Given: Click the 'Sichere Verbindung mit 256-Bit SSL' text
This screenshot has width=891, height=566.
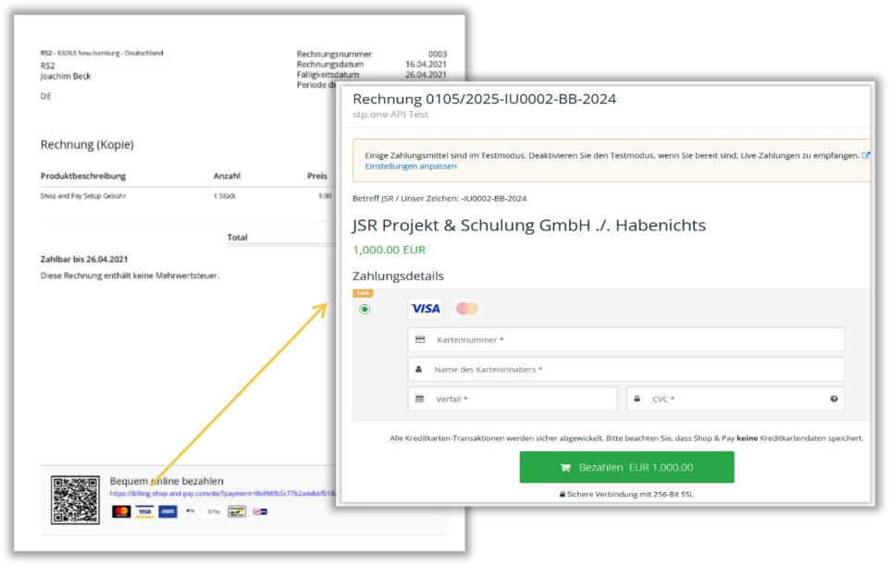Looking at the screenshot, I should pyautogui.click(x=630, y=495).
